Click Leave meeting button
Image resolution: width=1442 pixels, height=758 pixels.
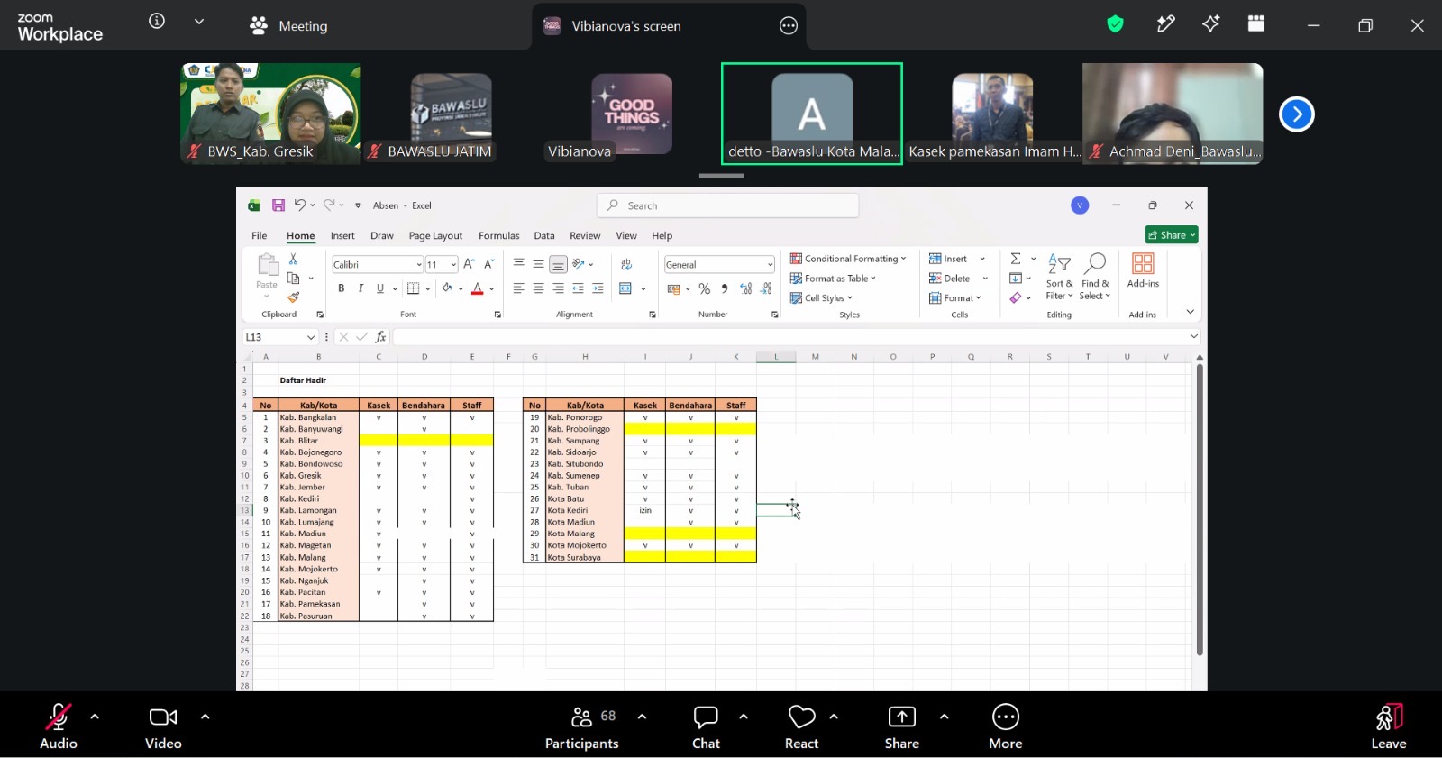(1389, 726)
